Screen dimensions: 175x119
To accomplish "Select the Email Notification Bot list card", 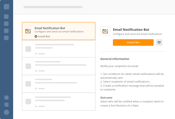I will [x=59, y=31].
